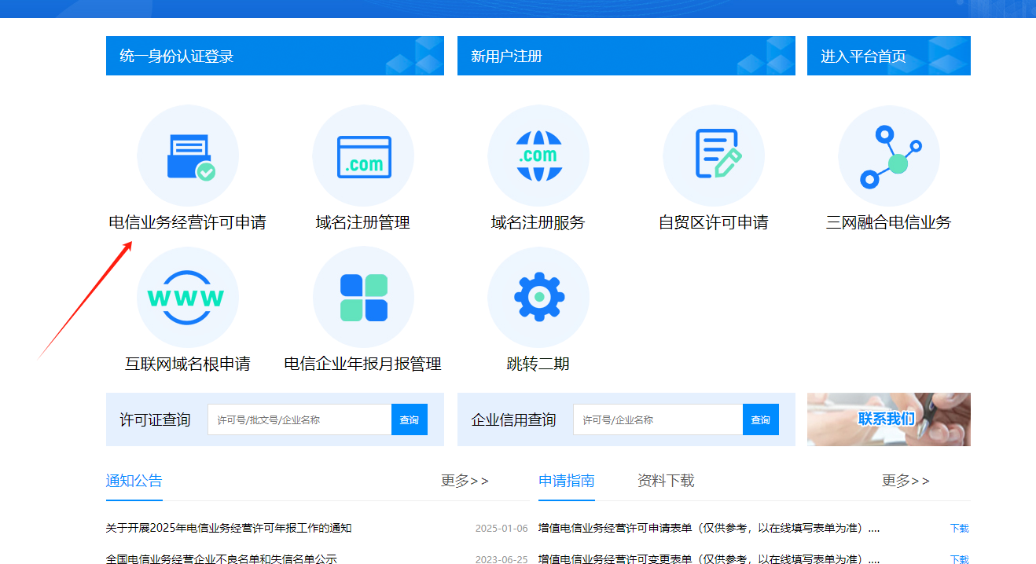Click 进入平台首页 banner
1036x564 pixels.
point(889,56)
